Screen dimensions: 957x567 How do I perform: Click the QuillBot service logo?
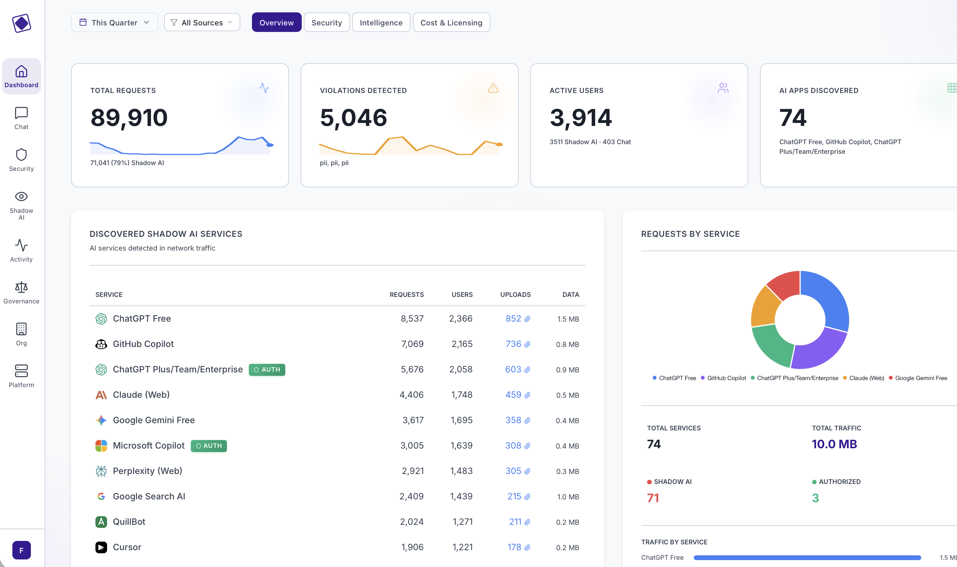coord(101,522)
